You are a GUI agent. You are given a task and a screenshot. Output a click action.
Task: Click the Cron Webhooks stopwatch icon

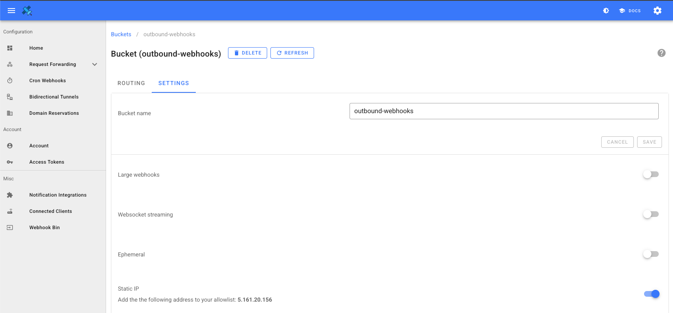pos(10,81)
